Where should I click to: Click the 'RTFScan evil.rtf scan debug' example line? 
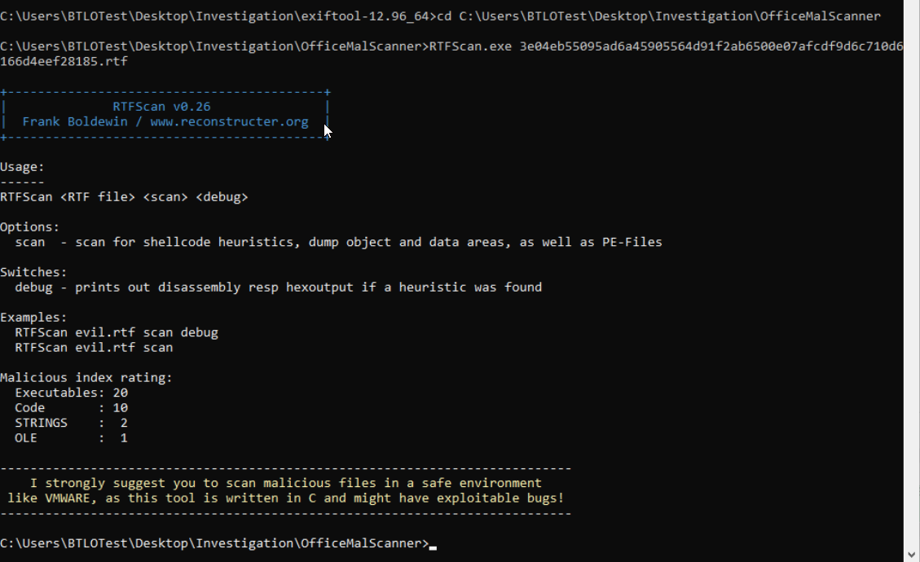click(117, 332)
